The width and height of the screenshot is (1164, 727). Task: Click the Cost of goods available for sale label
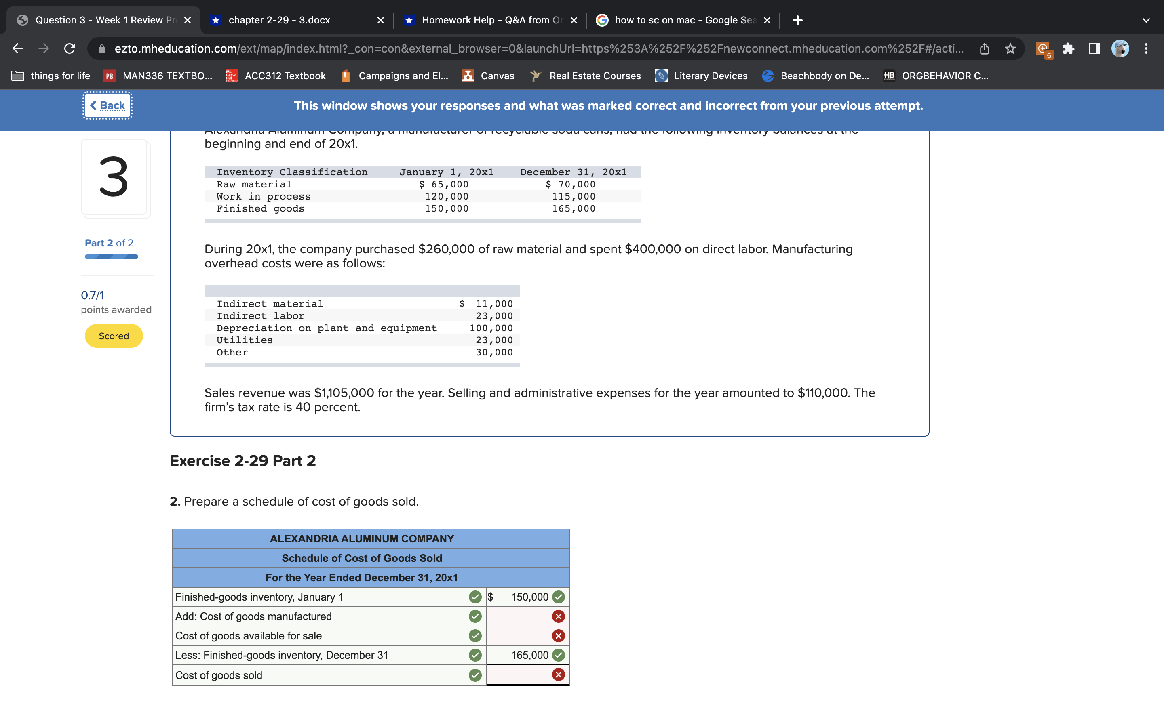click(249, 636)
